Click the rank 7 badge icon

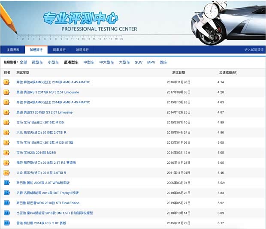click(6, 143)
